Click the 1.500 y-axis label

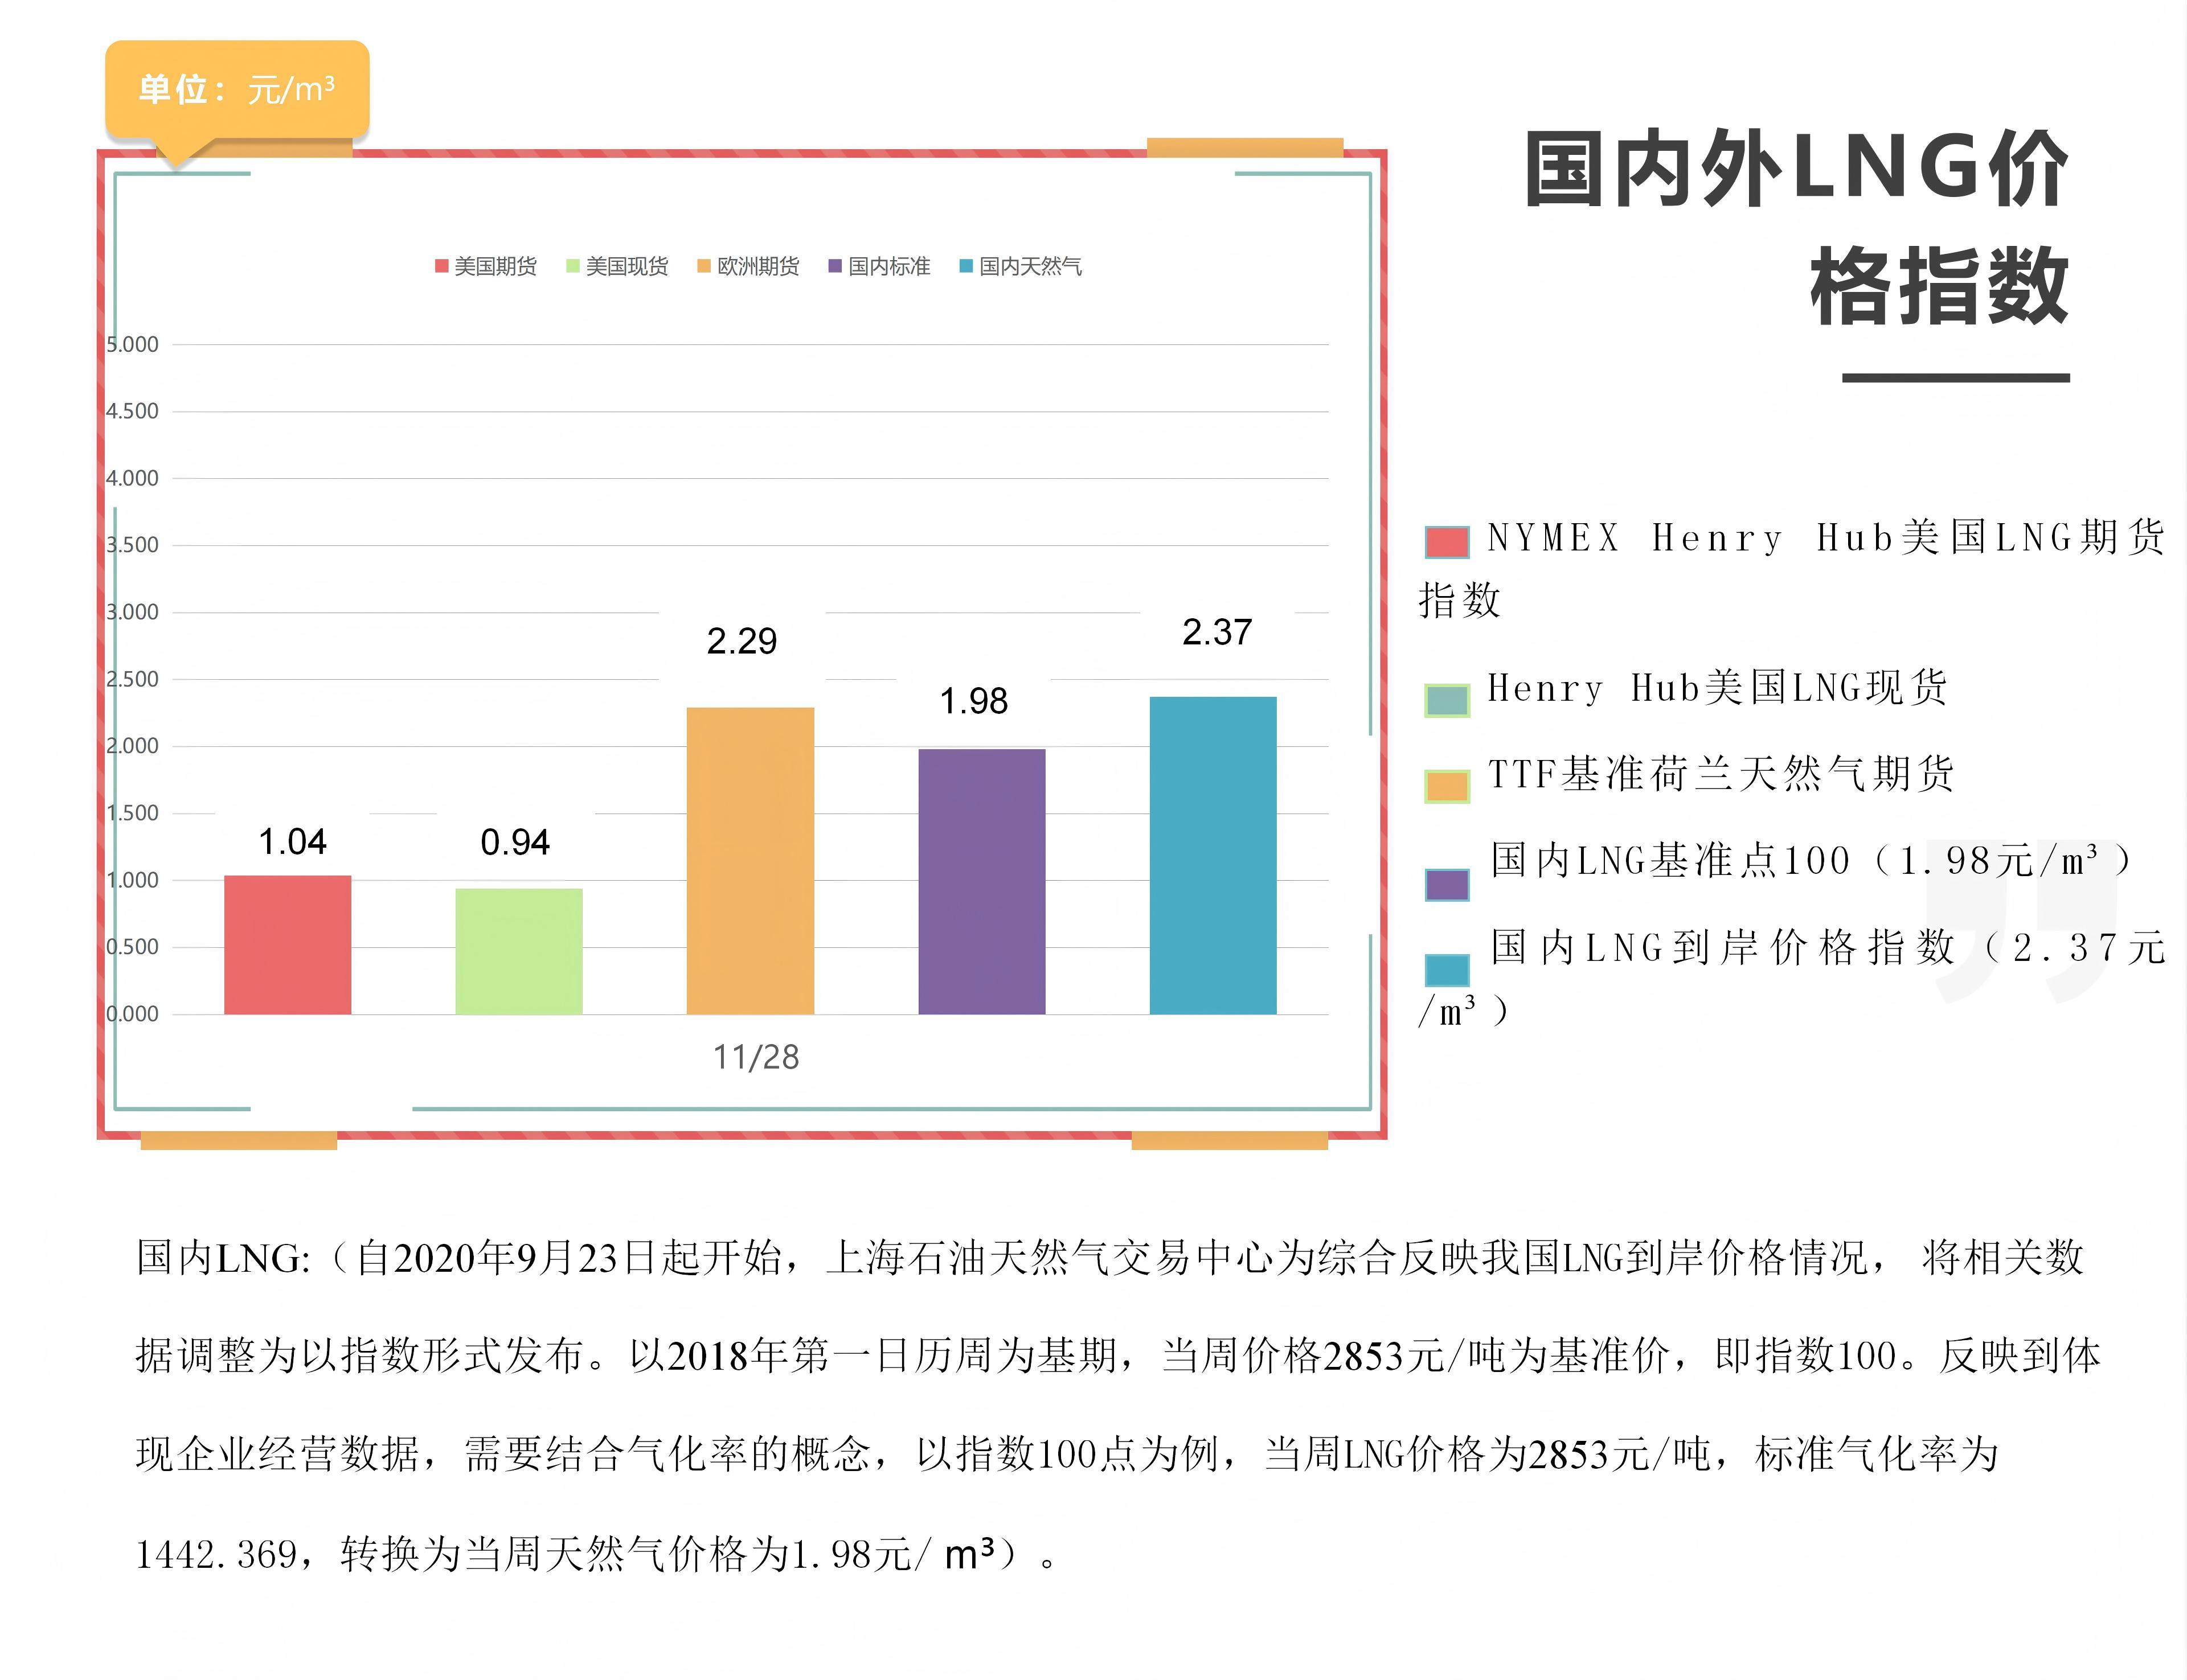pos(132,813)
